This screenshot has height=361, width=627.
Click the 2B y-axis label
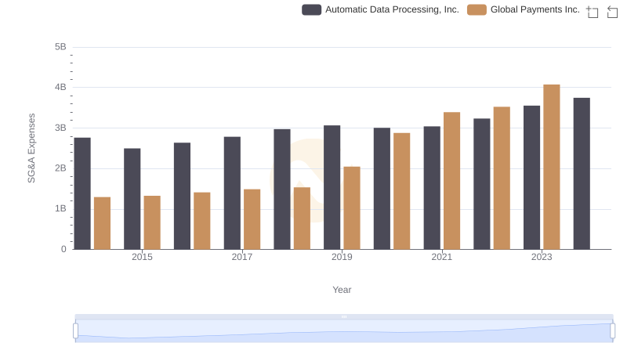pos(60,168)
